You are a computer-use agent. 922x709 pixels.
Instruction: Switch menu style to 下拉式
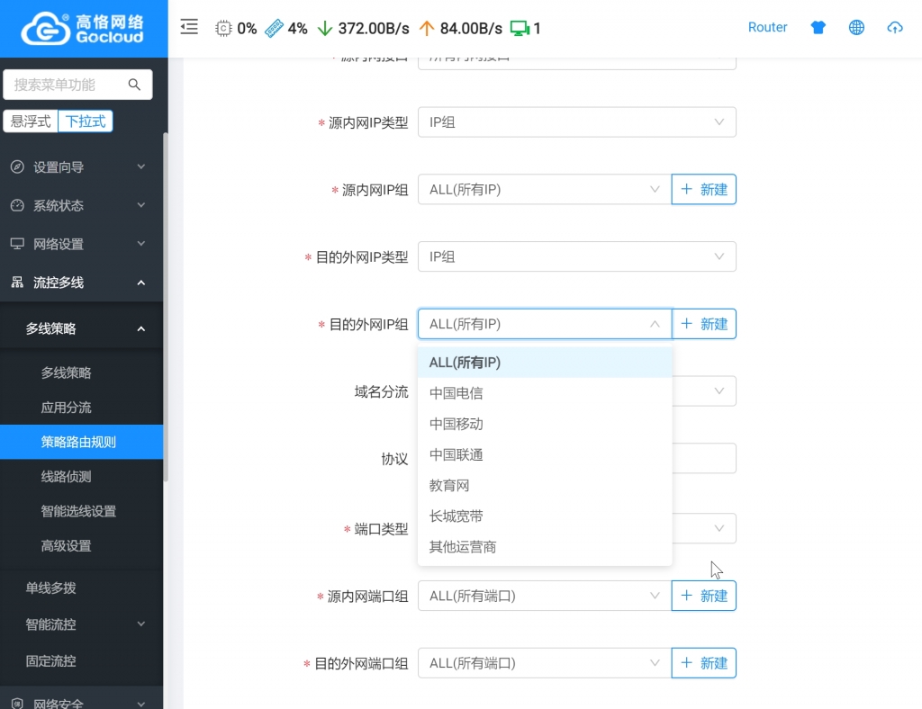click(x=86, y=121)
